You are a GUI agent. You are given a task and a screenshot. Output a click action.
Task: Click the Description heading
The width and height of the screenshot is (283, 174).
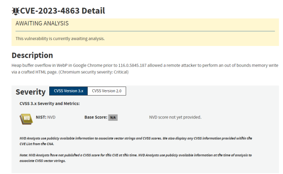[x=32, y=55]
